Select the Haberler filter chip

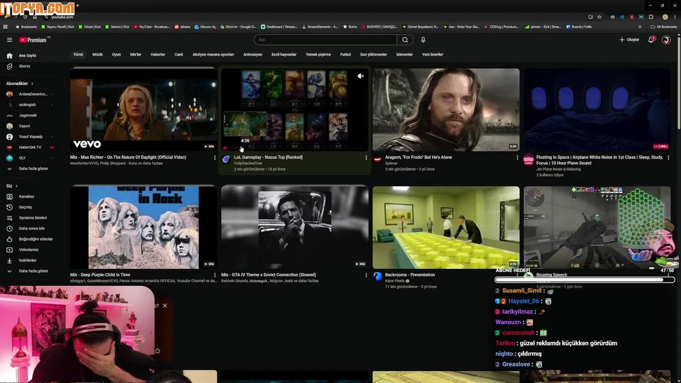point(158,54)
